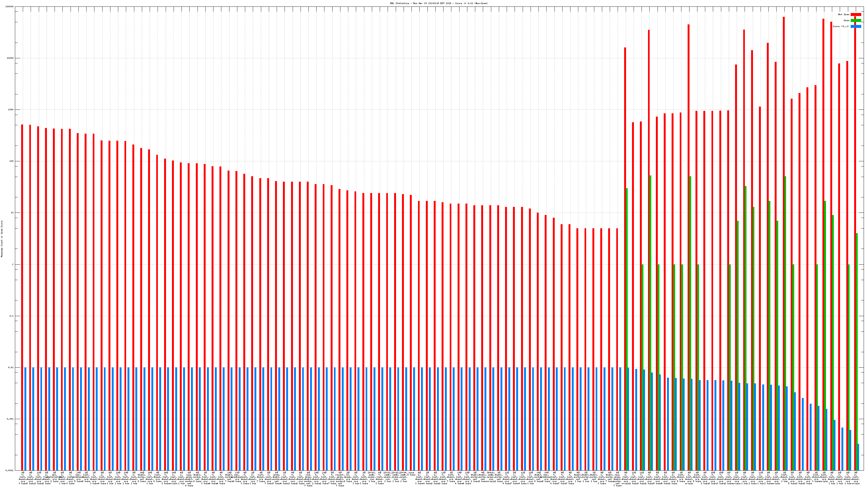This screenshot has height=488, width=868.
Task: Click the 0.01 y-axis tick label
Action: [11, 367]
